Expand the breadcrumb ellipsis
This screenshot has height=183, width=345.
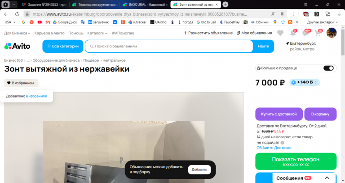point(28,60)
